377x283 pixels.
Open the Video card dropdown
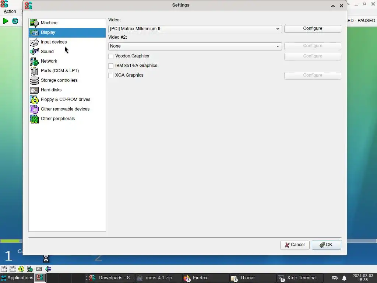click(195, 29)
